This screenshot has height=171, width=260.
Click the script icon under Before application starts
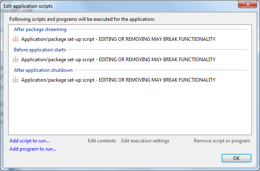16,60
